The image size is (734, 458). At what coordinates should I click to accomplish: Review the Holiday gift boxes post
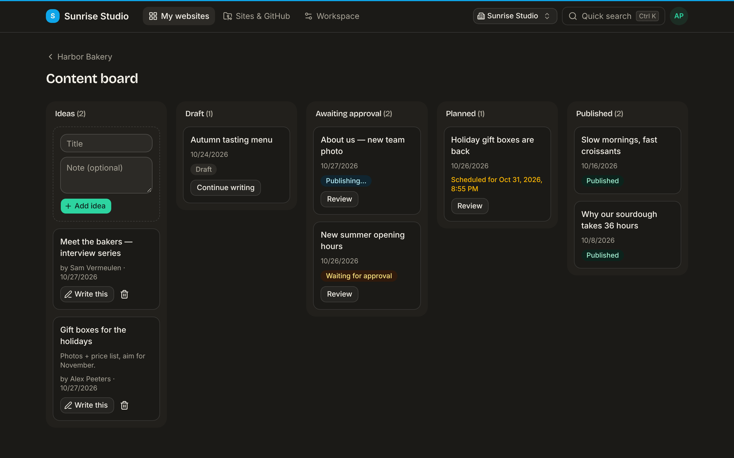coord(470,206)
